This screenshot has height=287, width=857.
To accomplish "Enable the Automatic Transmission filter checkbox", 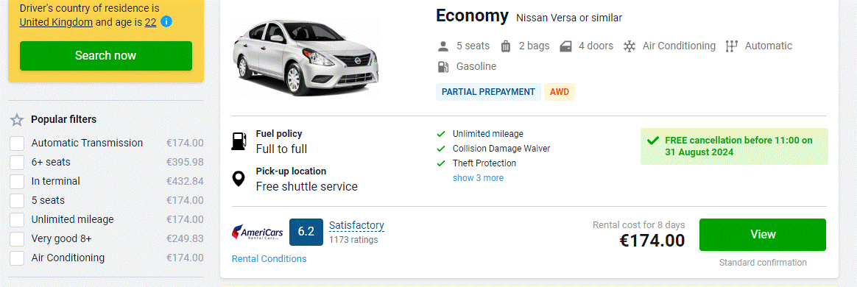I will 17,143.
